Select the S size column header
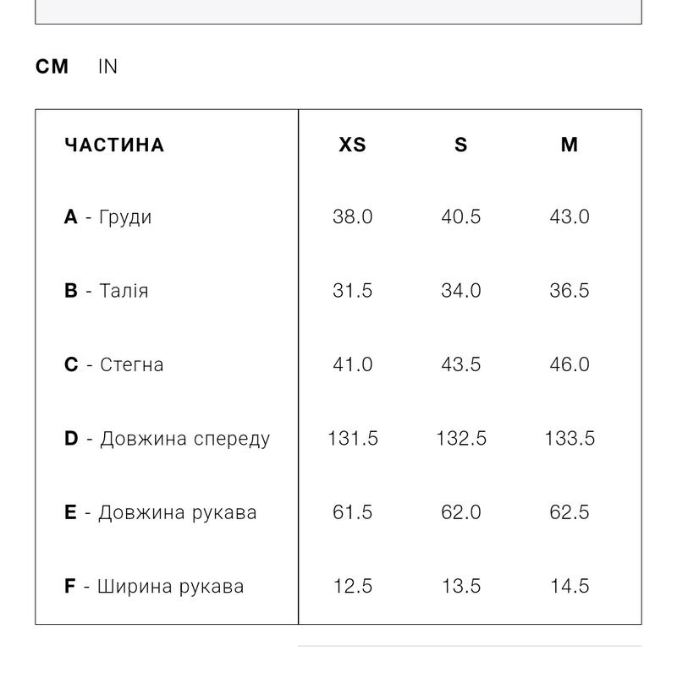This screenshot has height=673, width=677. (460, 145)
